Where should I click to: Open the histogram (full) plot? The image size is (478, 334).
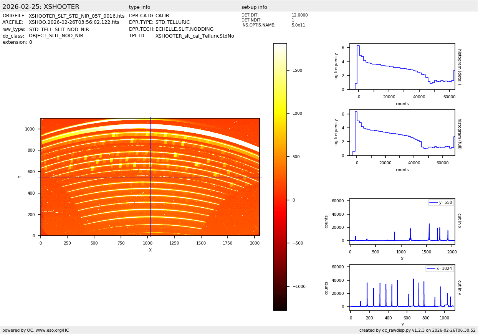coord(402,132)
